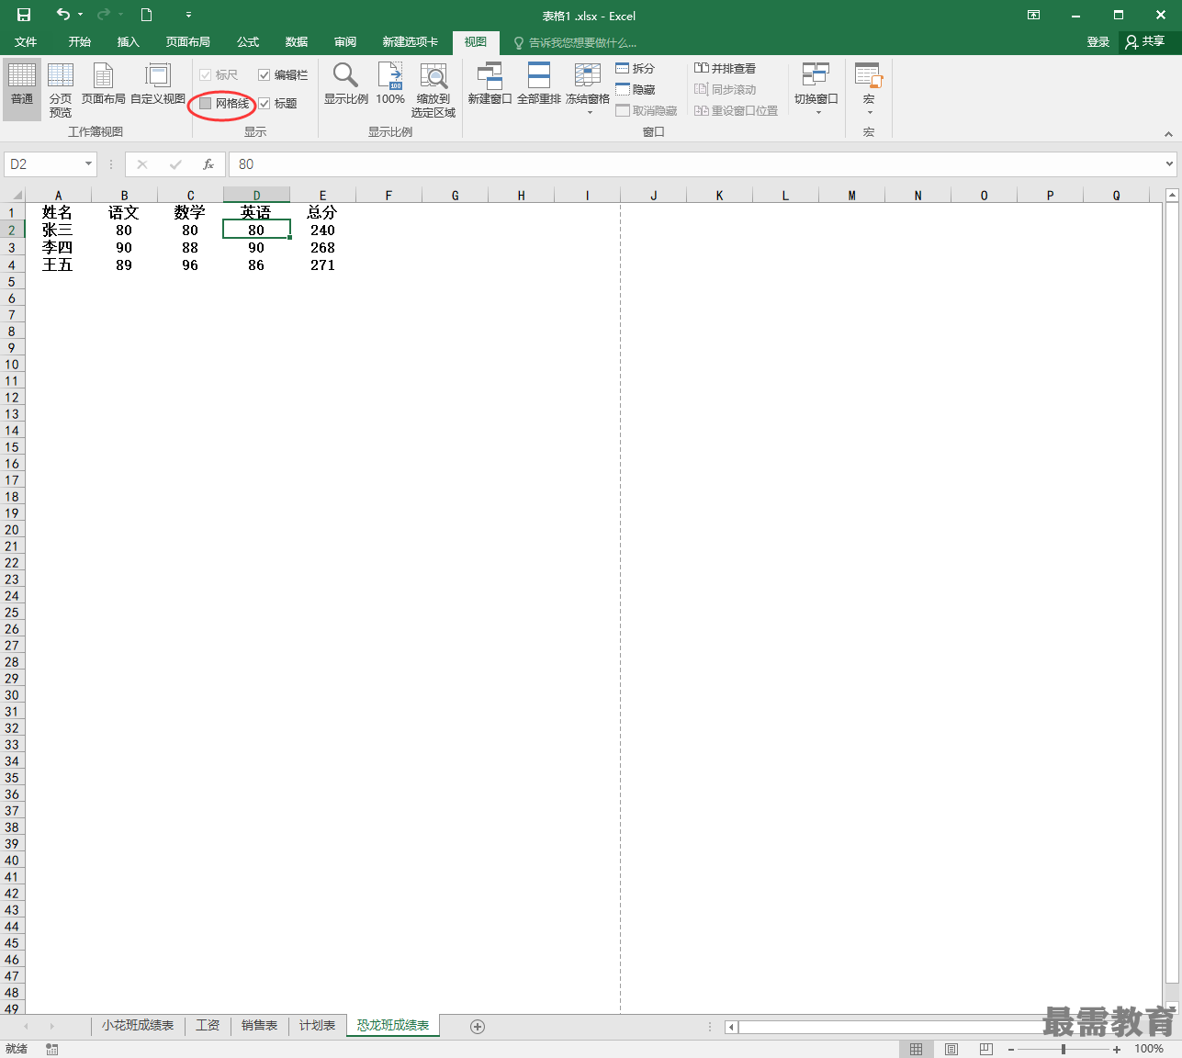Open the Insert (插入) tab

129,42
